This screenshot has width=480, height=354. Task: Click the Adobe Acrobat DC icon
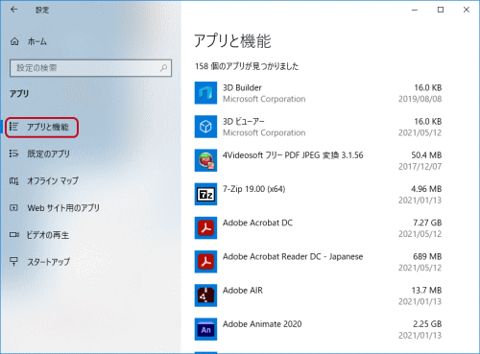[x=205, y=228]
